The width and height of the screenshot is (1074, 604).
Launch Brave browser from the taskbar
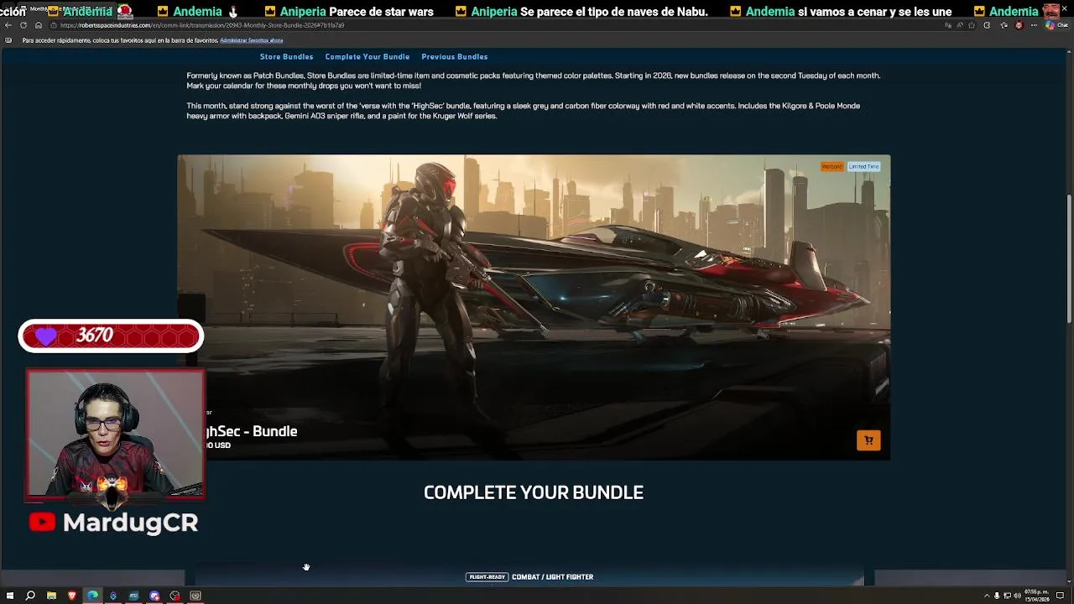(x=72, y=596)
